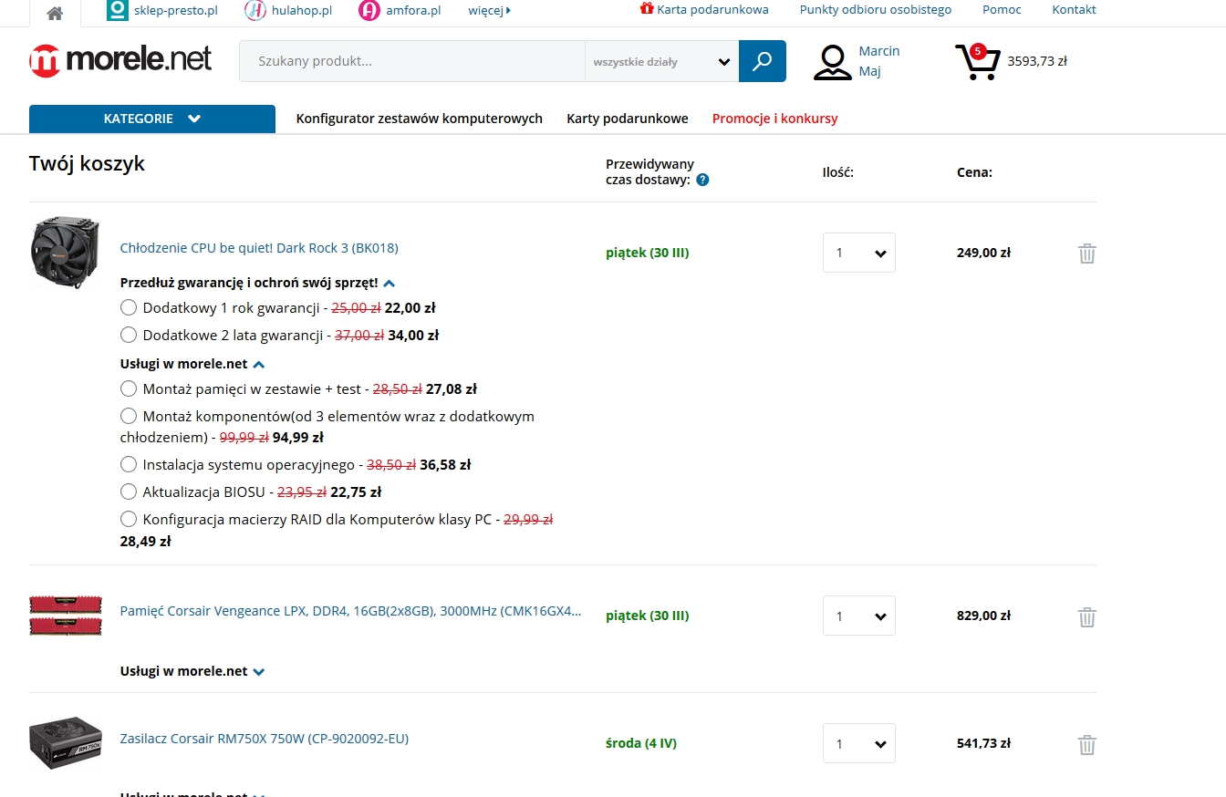Viewport: 1226px width, 797px height.
Task: Change quantity for Corsair RM750X power supply
Action: coord(859,743)
